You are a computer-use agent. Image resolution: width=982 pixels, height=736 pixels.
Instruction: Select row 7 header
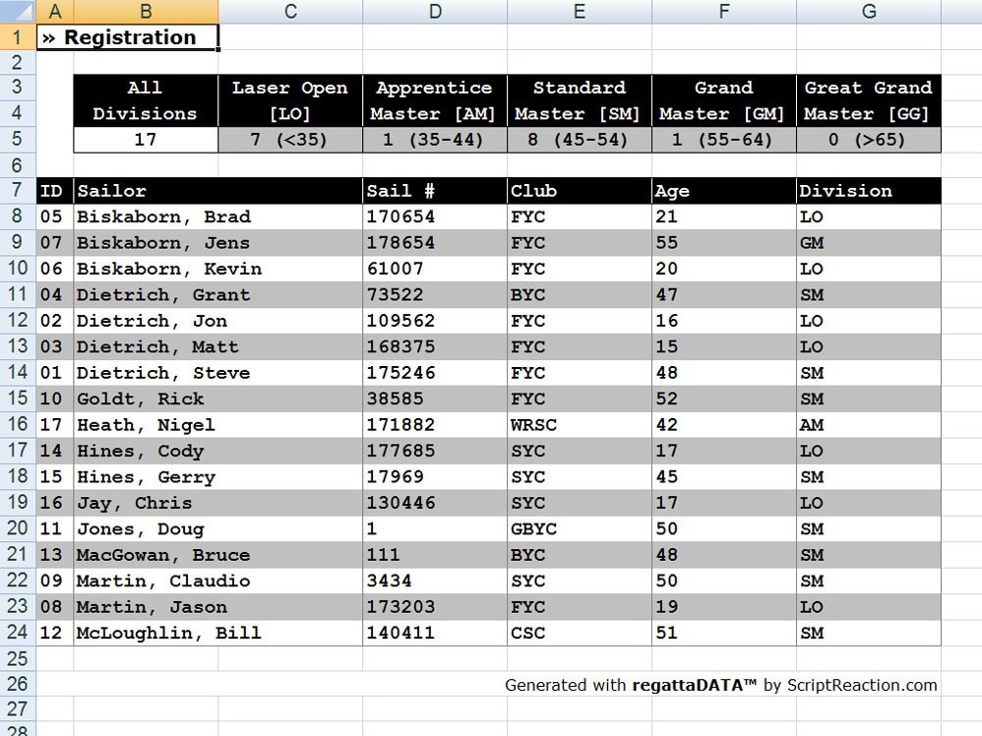point(18,190)
